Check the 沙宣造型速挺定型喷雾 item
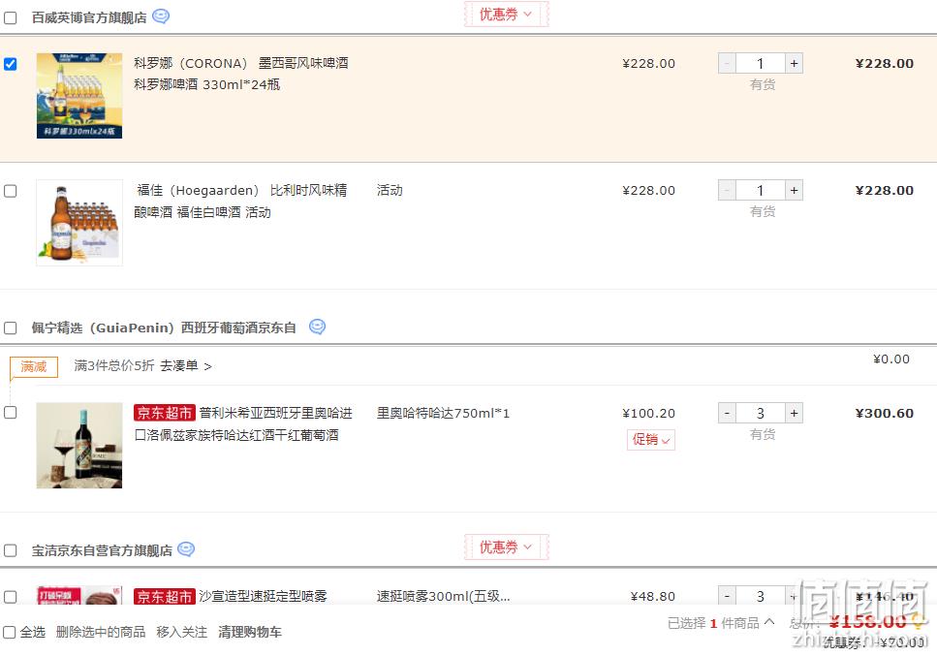 (x=10, y=597)
